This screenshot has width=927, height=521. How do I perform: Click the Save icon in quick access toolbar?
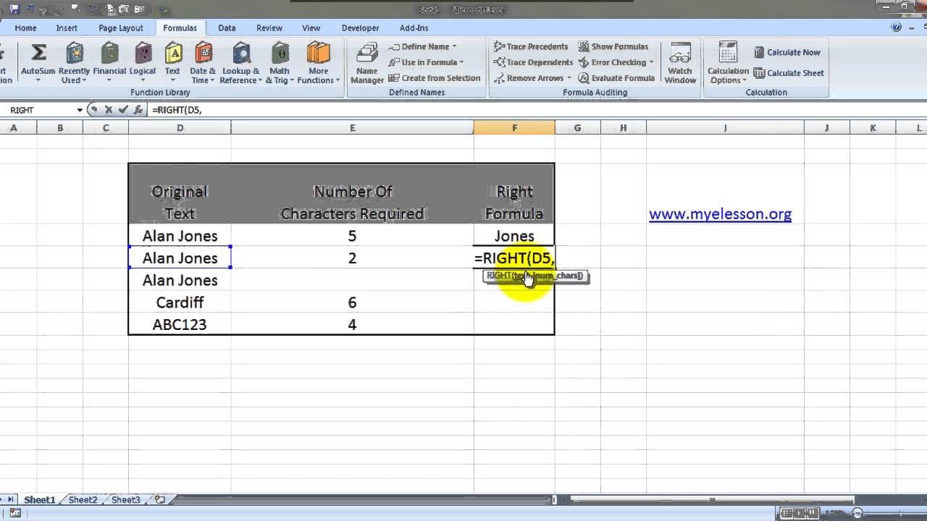coord(14,9)
